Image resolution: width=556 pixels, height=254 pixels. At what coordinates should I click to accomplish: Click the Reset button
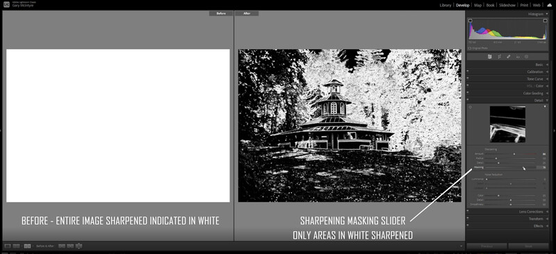point(528,246)
